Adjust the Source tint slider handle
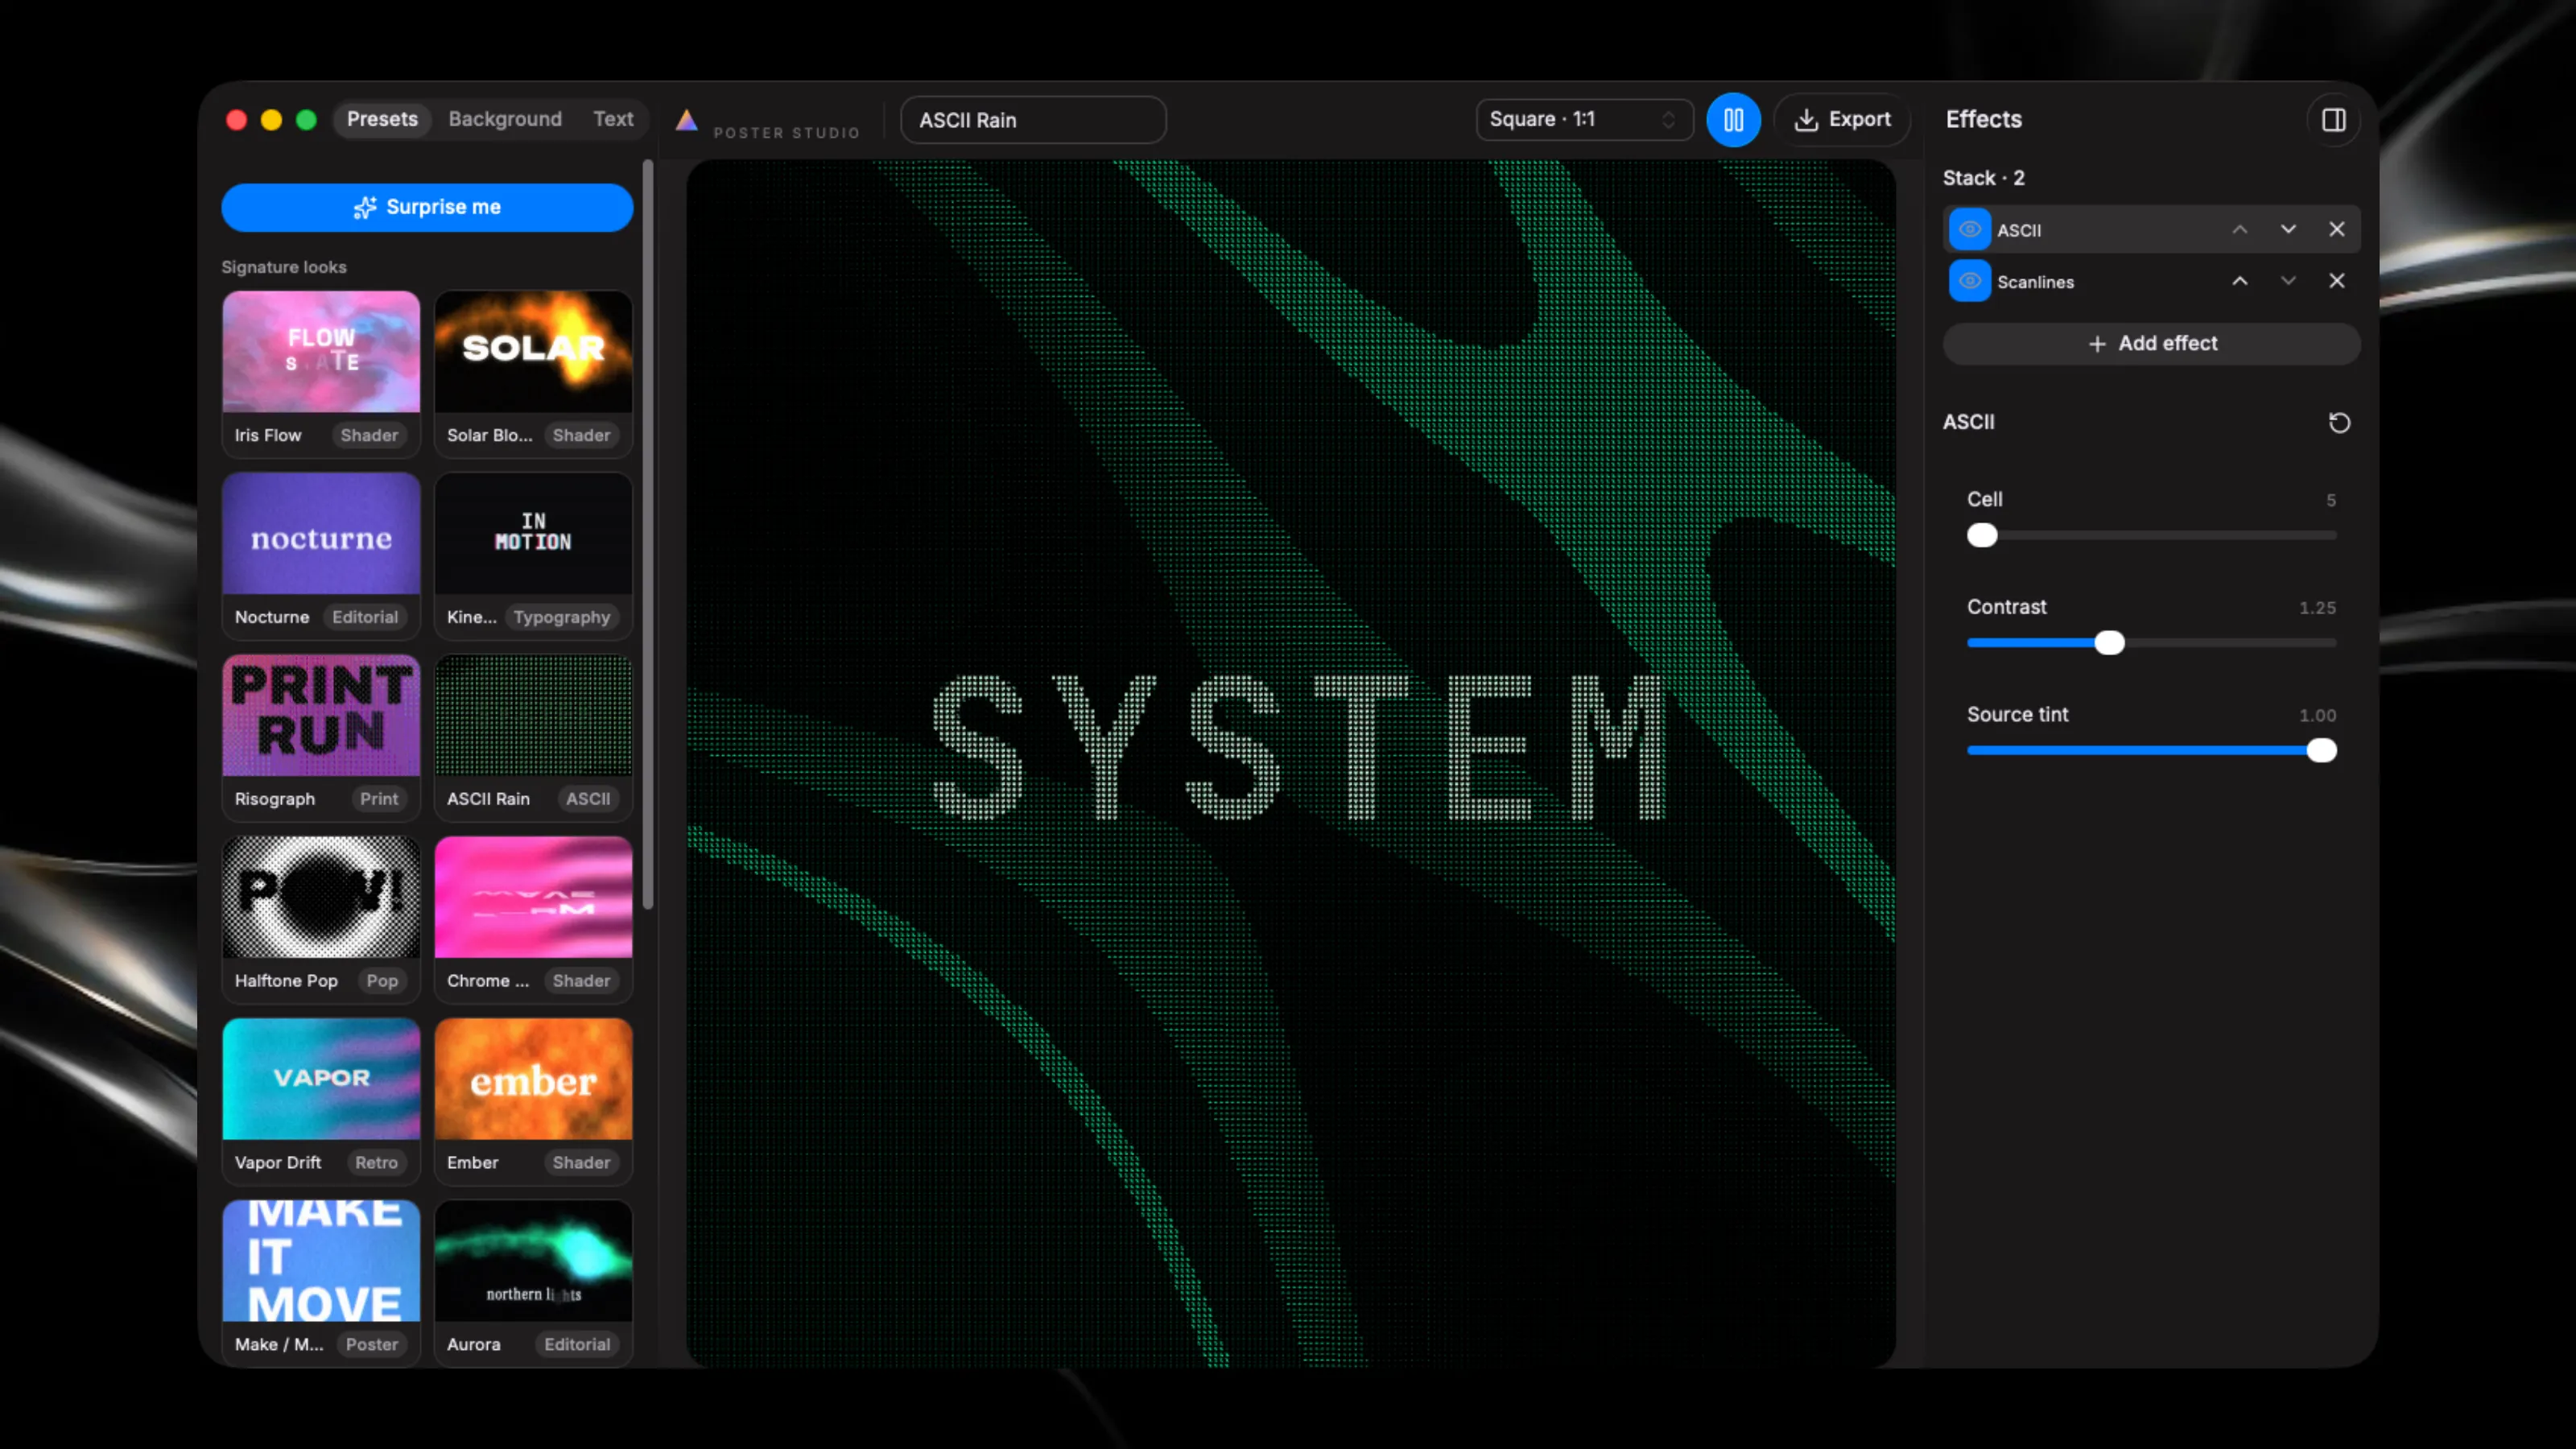 tap(2321, 751)
